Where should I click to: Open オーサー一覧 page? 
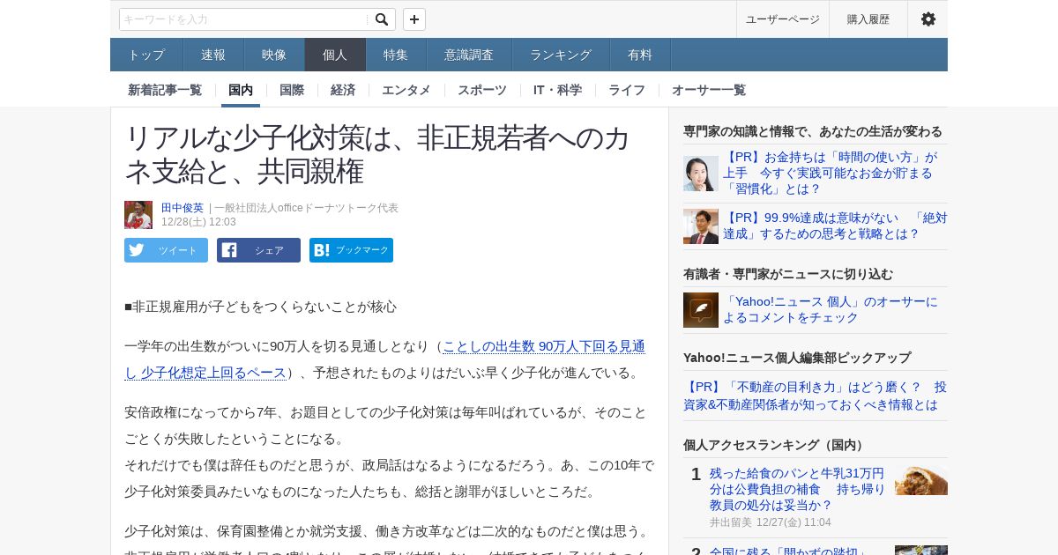click(x=709, y=90)
